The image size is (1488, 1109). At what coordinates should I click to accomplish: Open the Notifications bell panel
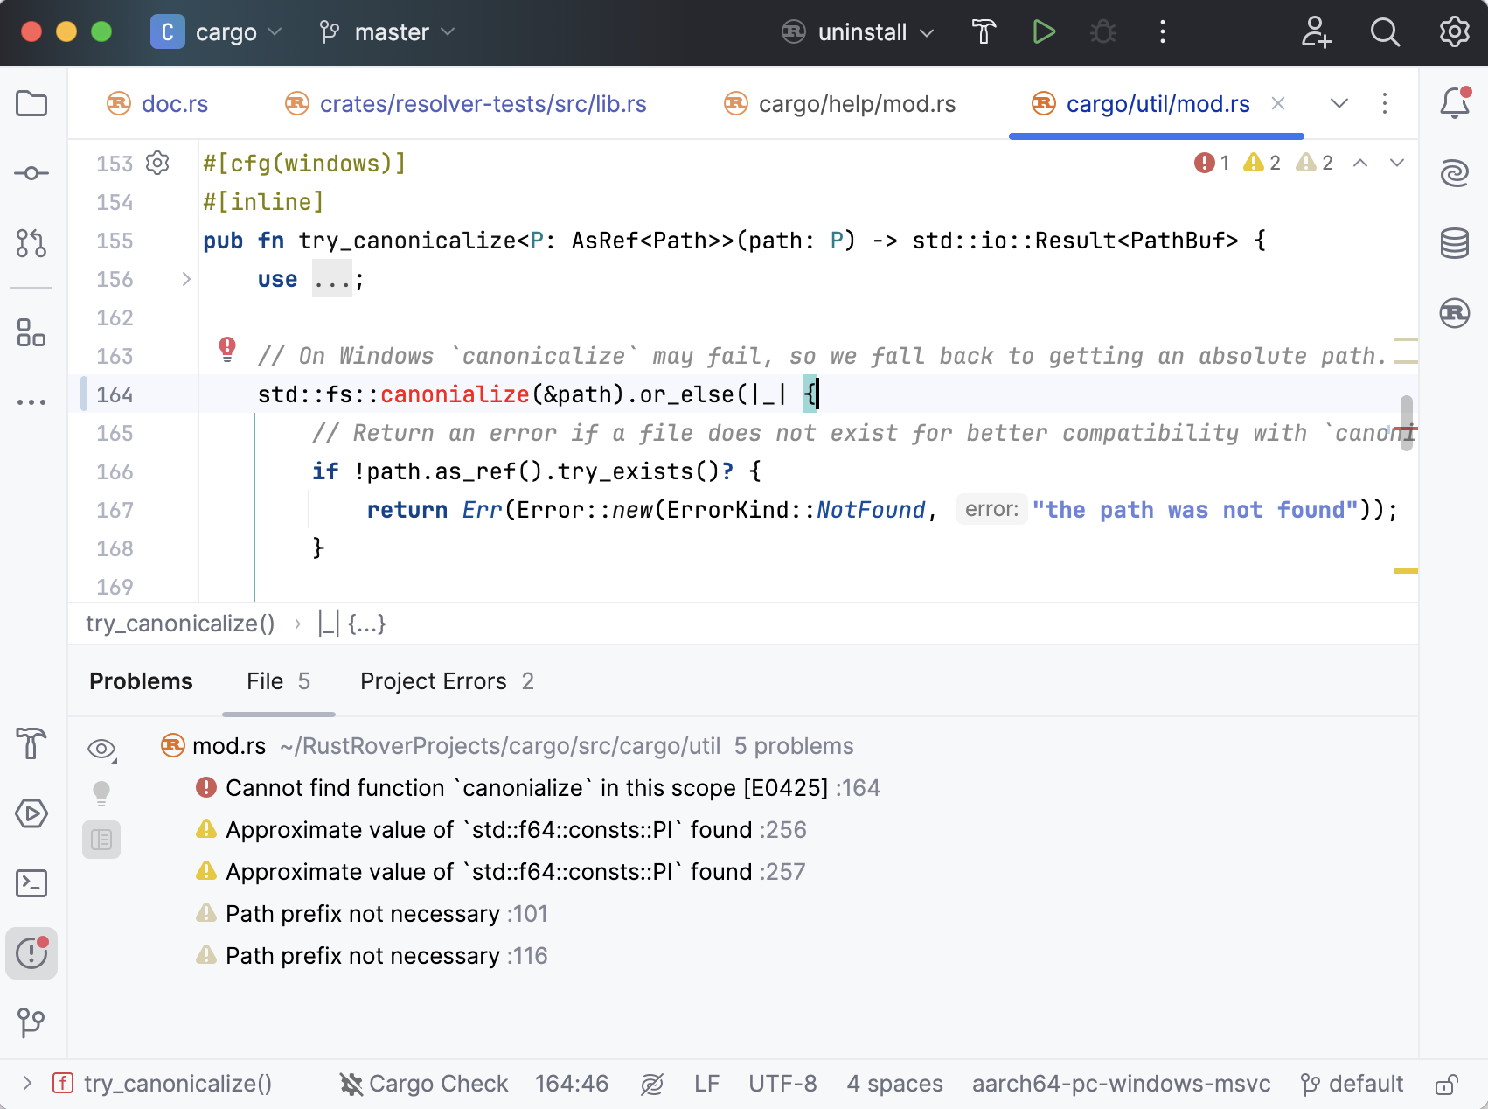point(1454,103)
